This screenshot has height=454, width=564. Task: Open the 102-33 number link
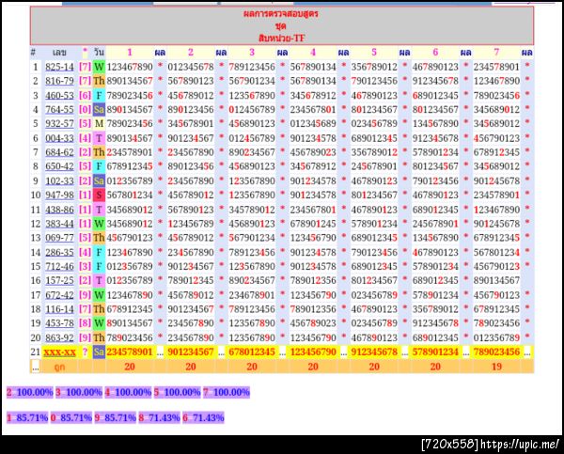[59, 180]
